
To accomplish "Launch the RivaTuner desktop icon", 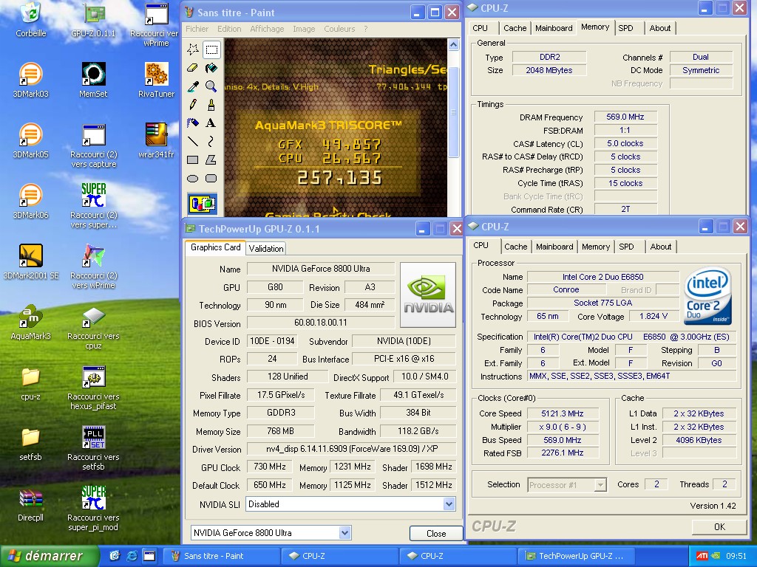I will [x=156, y=74].
